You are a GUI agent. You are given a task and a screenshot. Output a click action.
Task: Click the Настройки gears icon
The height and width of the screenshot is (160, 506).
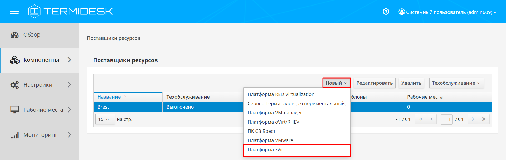pos(14,85)
